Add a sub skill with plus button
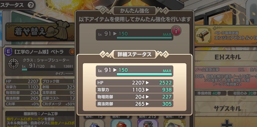The image size is (257, 127). pyautogui.click(x=226, y=123)
